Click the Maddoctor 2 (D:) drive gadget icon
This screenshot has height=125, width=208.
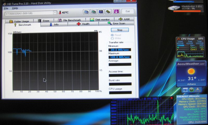point(174,8)
